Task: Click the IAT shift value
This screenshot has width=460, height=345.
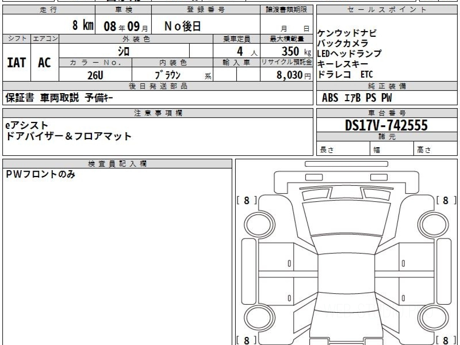Action: click(x=16, y=62)
